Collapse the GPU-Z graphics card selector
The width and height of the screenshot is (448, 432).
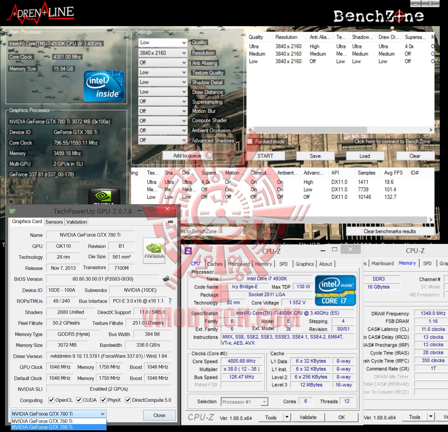pos(103,414)
